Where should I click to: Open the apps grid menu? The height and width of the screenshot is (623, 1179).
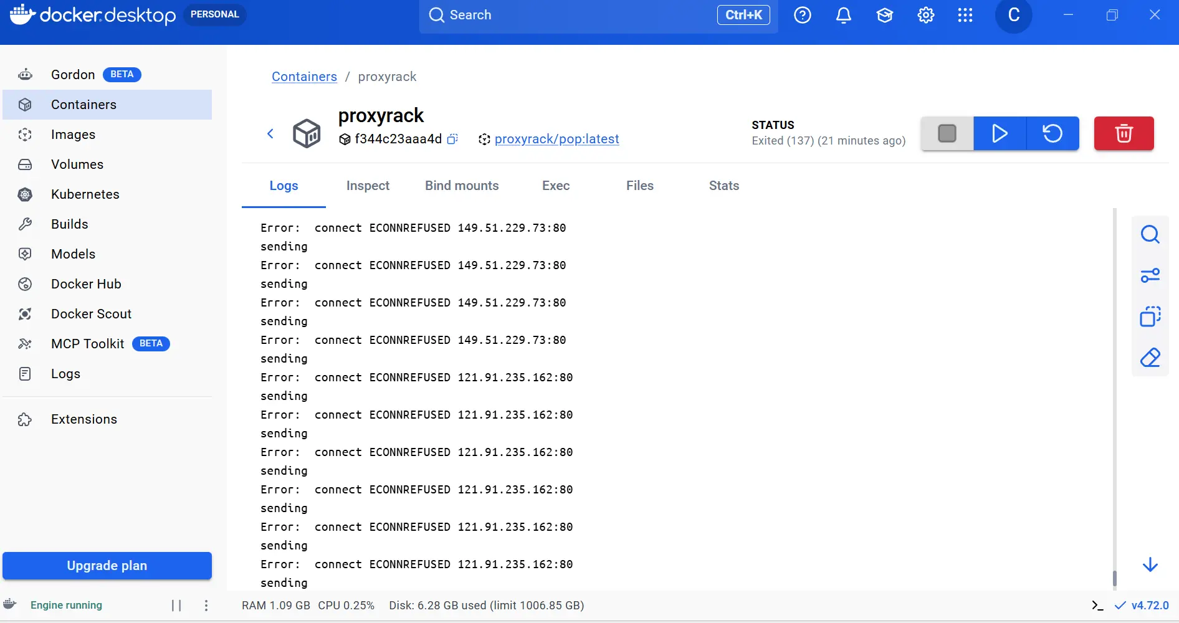pyautogui.click(x=965, y=15)
